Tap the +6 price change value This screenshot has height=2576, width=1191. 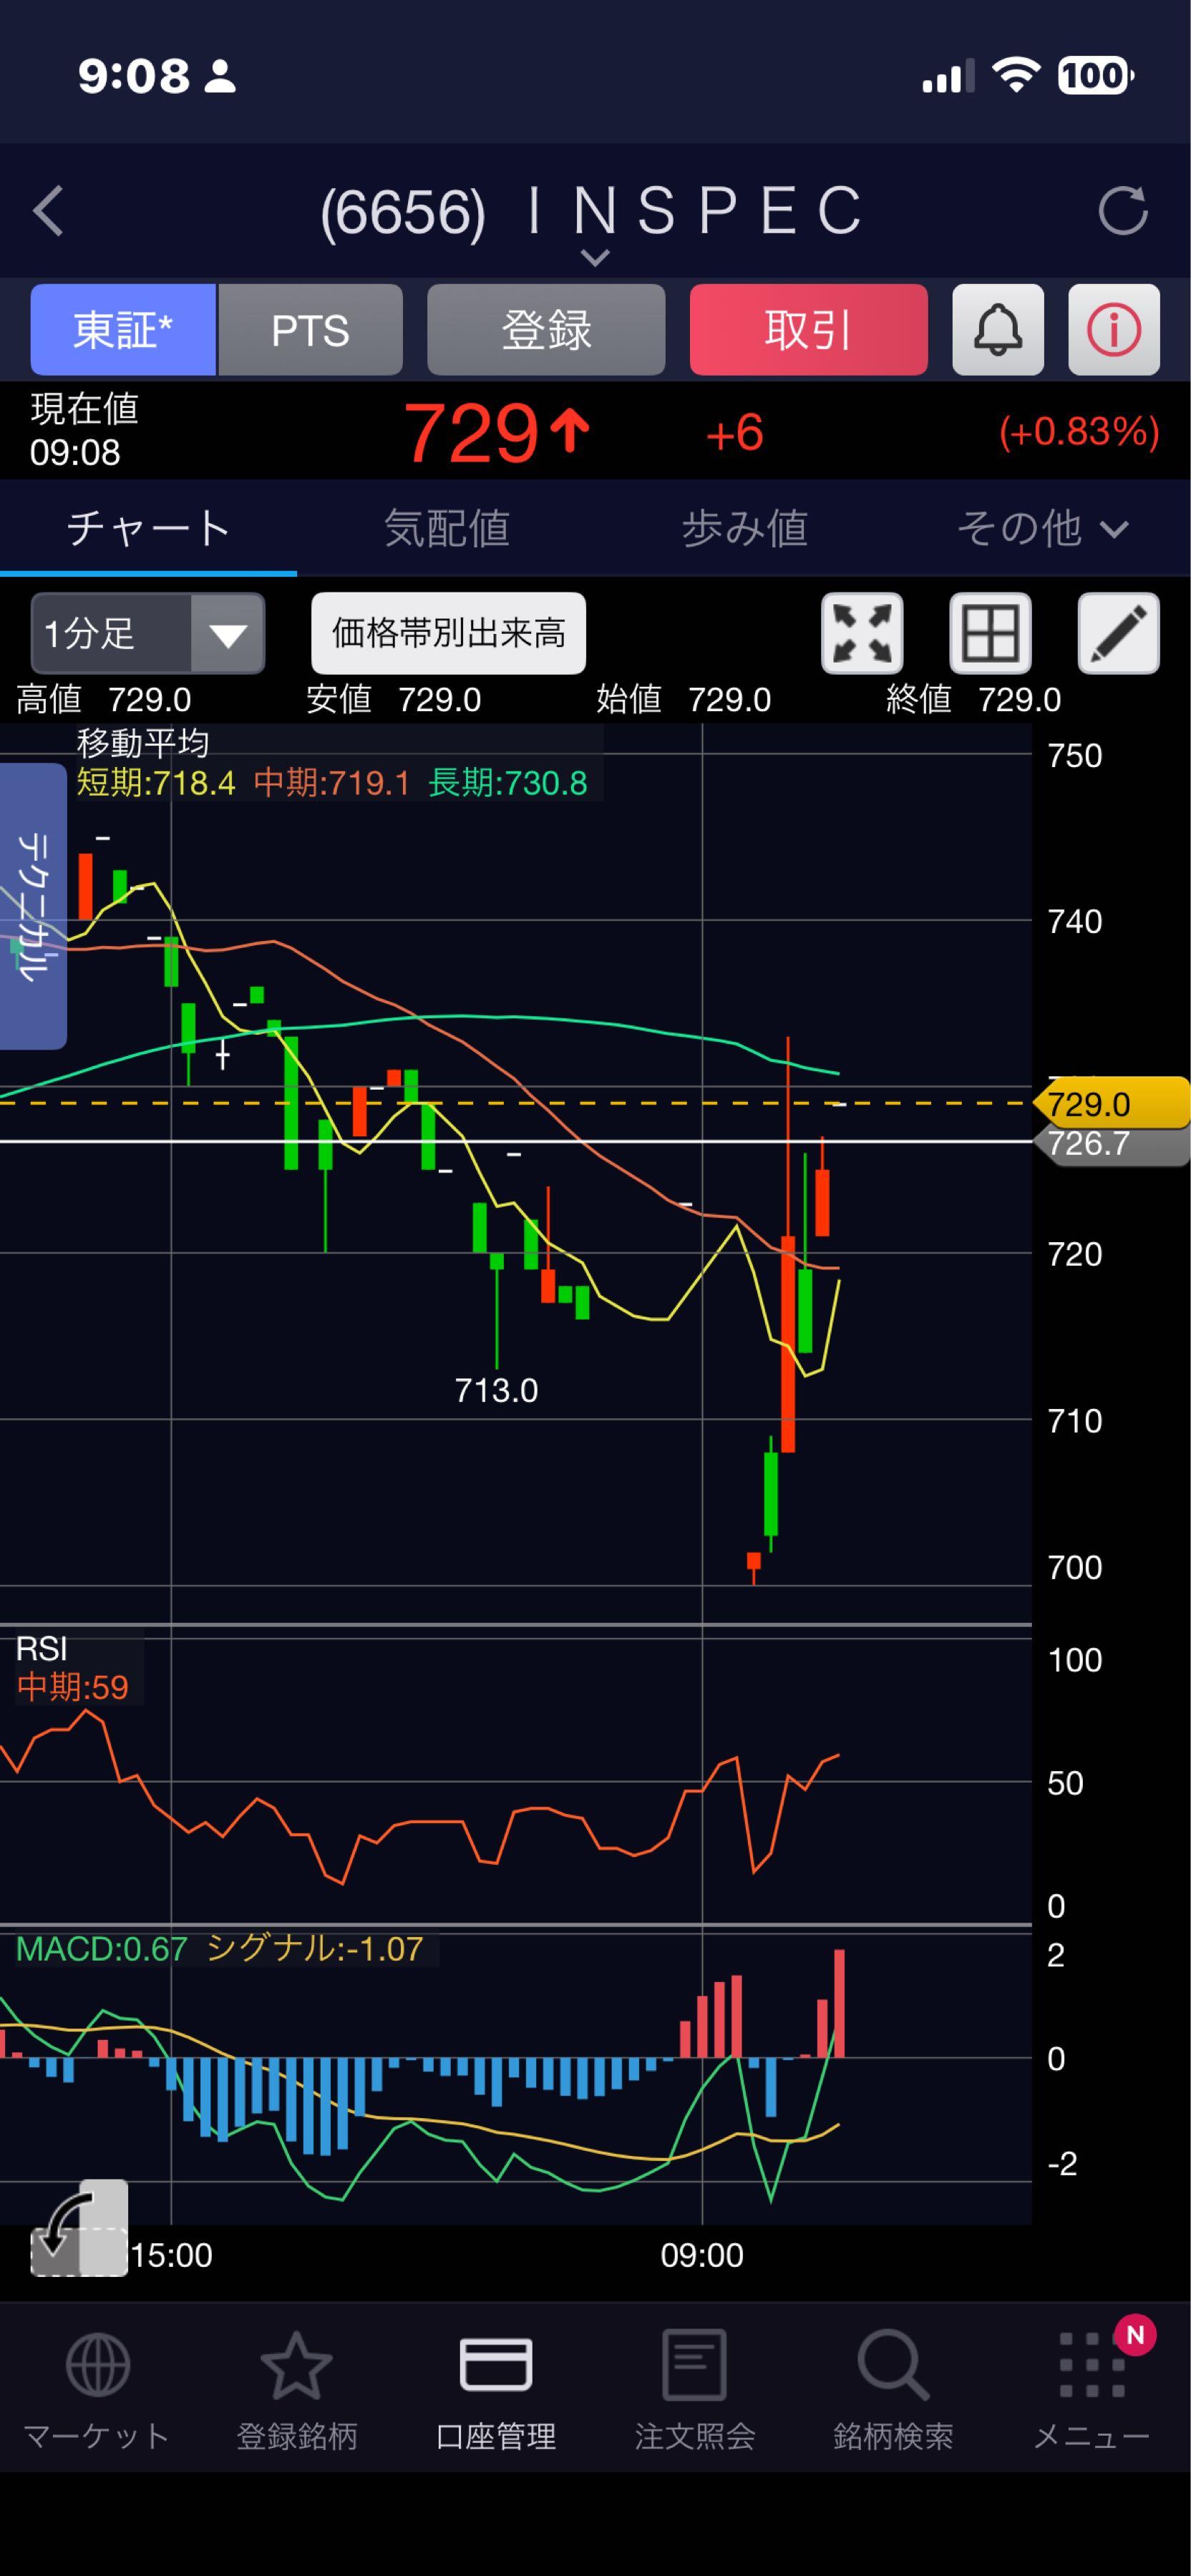734,434
